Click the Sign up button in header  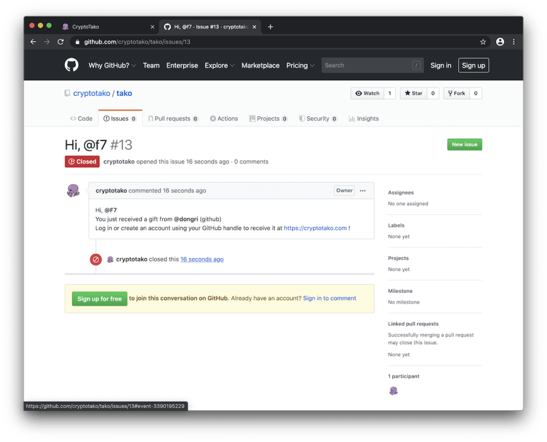(x=474, y=65)
